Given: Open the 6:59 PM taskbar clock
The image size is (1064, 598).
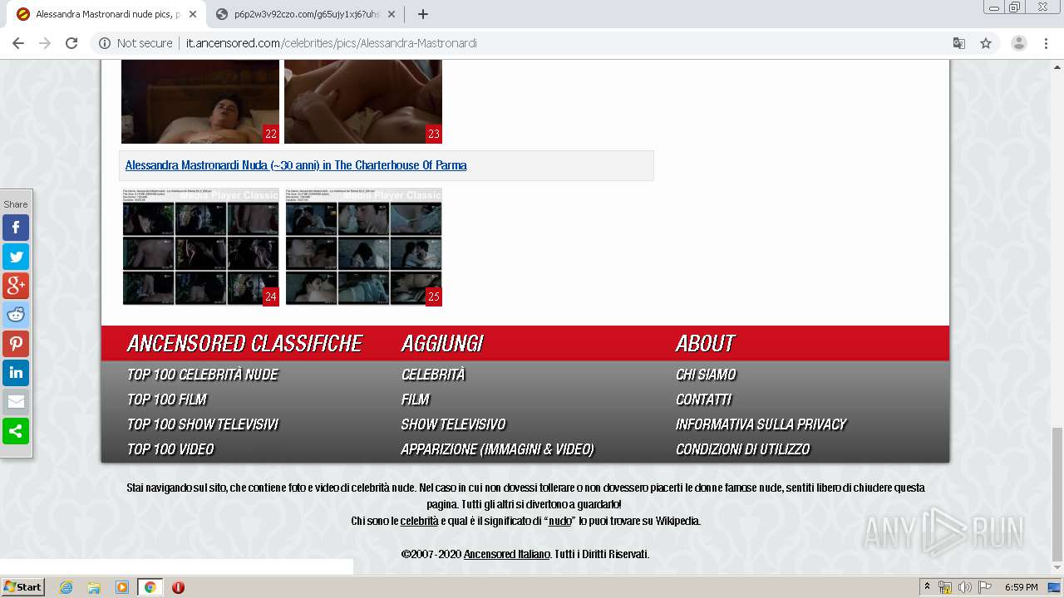Looking at the screenshot, I should 1021,587.
